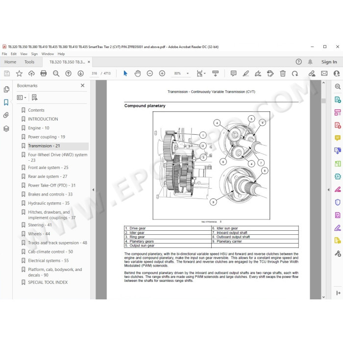This screenshot has height=343, width=343.
Task: Click the vertical scrollbar thumb
Action: pyautogui.click(x=323, y=100)
